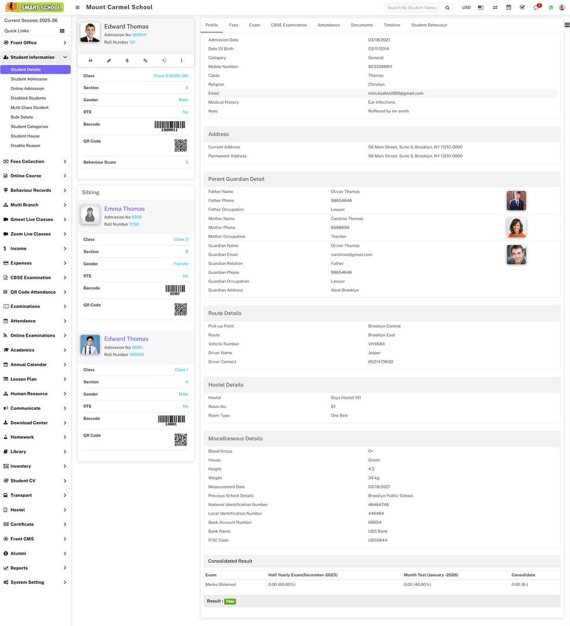Click Disabled Students in sidebar
This screenshot has width=570, height=626.
pyautogui.click(x=28, y=98)
